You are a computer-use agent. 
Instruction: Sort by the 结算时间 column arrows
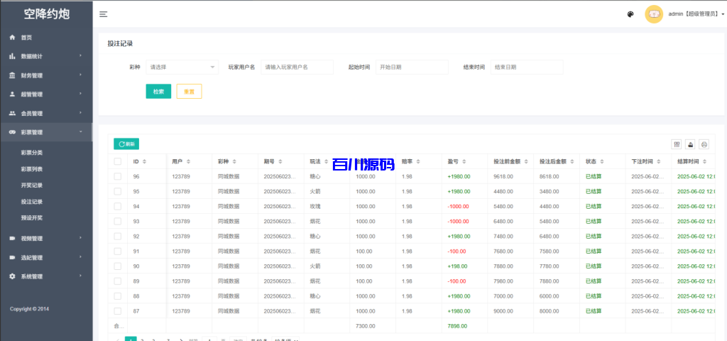[x=705, y=161]
